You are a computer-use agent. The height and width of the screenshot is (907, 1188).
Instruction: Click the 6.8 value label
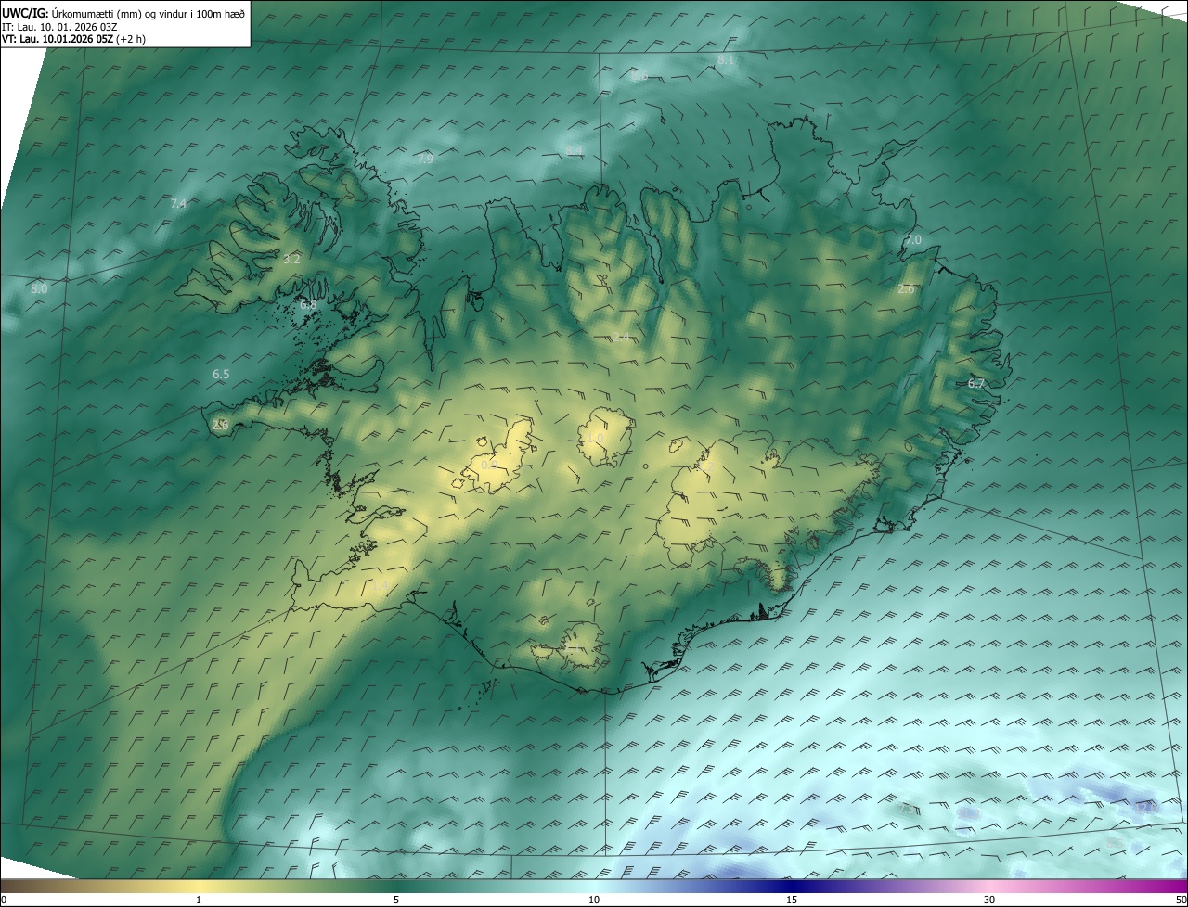point(308,304)
